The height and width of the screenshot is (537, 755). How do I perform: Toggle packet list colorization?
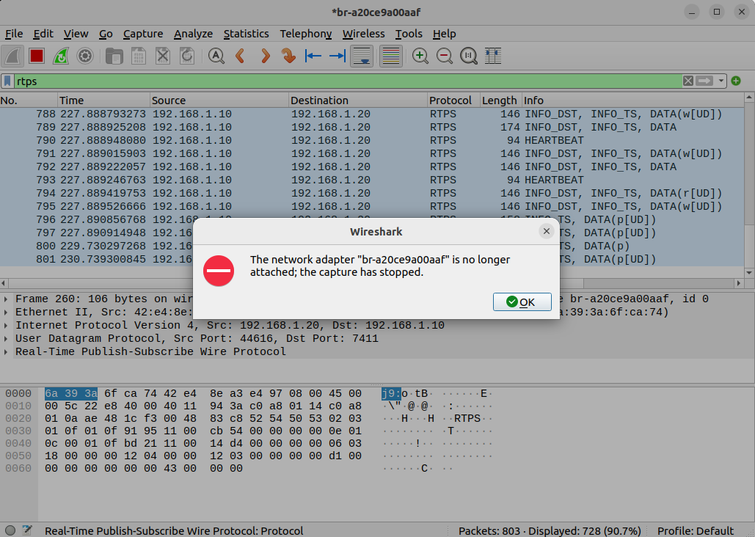pyautogui.click(x=390, y=56)
